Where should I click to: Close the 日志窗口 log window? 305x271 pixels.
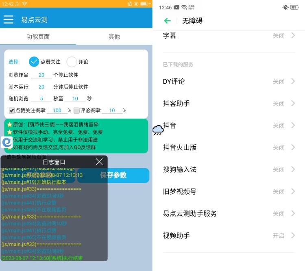point(99,162)
